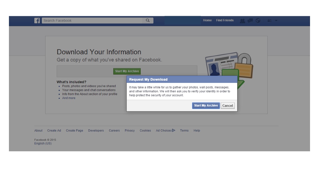Click the Request My Download dialog title
317x178 pixels.
[x=148, y=80]
